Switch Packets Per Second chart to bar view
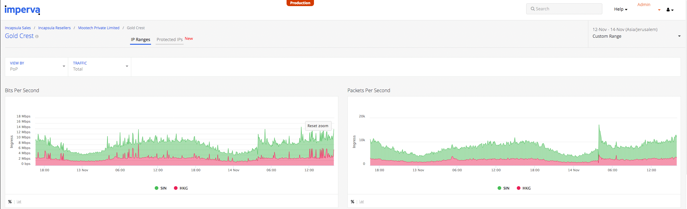The image size is (687, 209). pos(361,202)
